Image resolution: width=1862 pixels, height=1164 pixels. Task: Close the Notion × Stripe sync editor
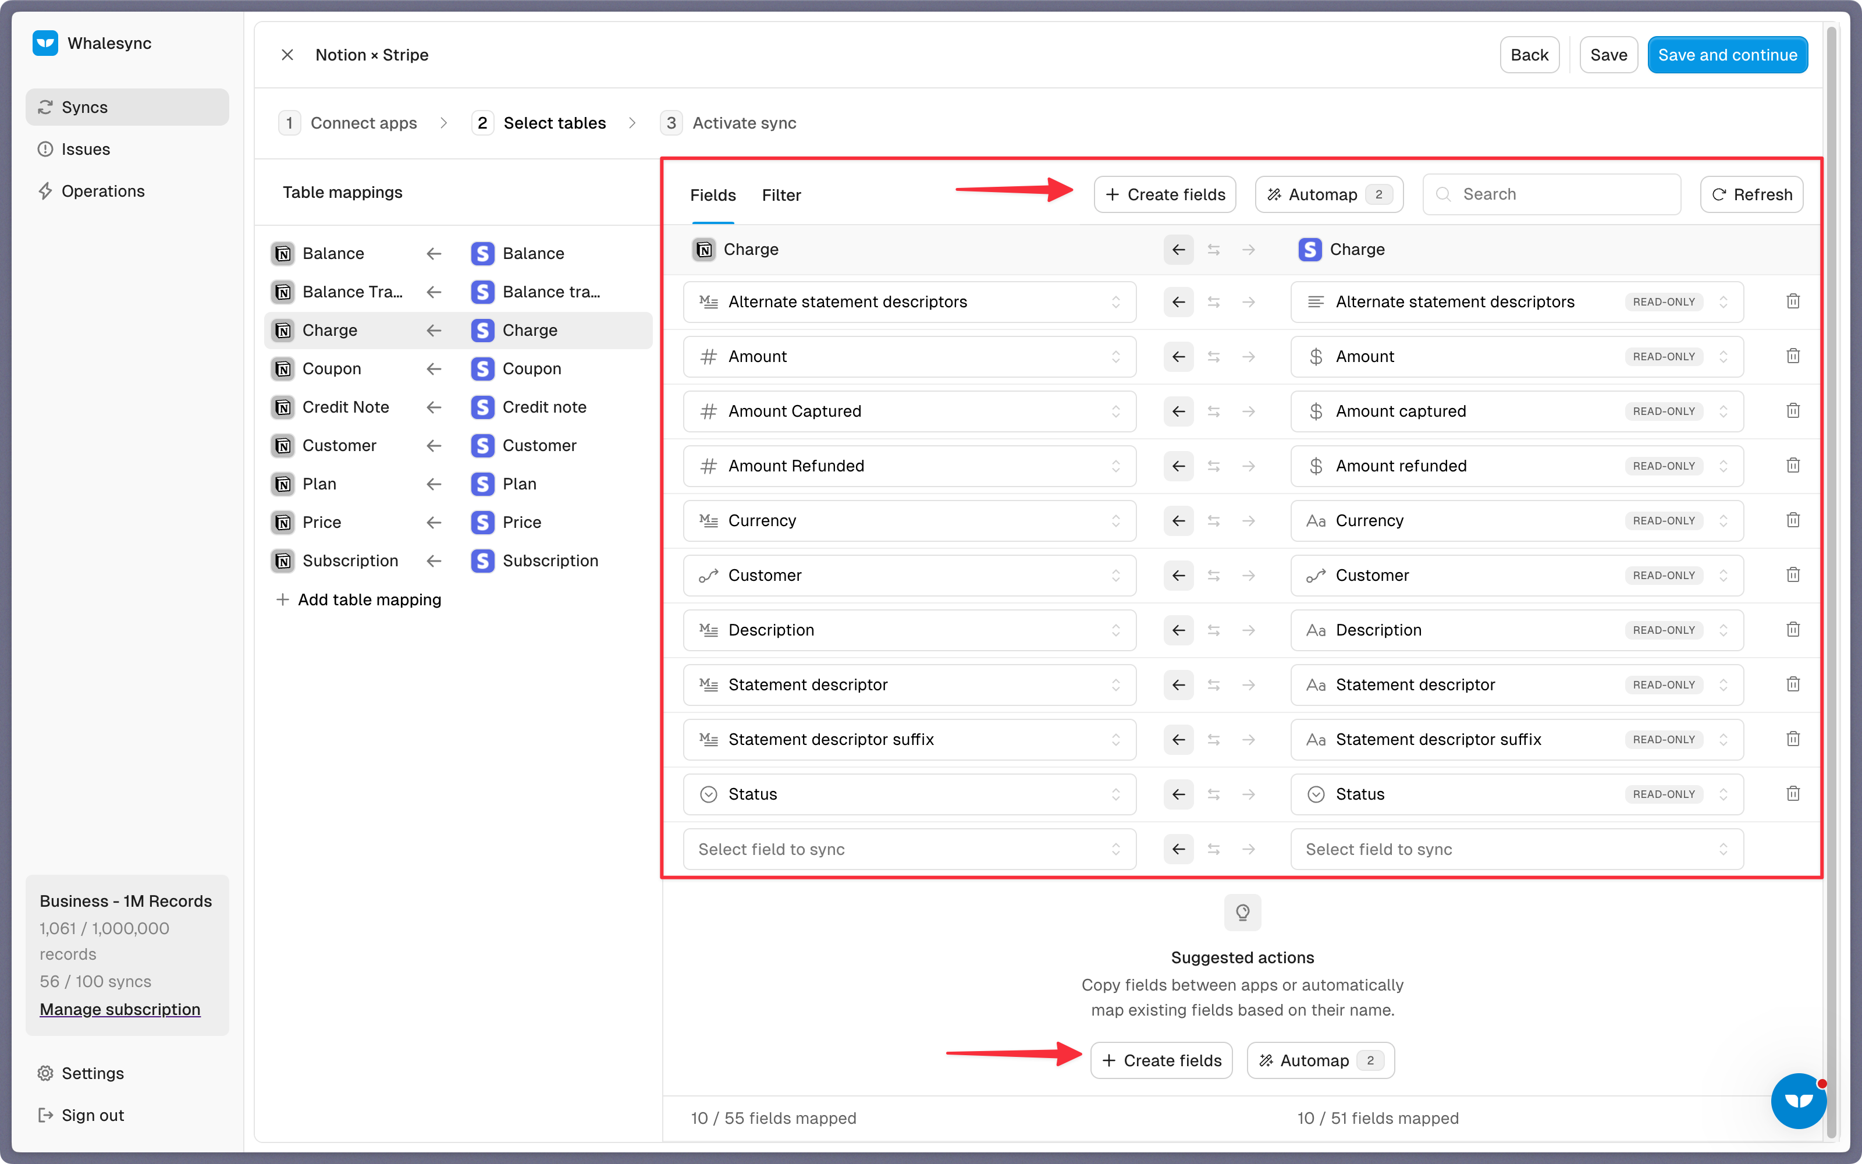[287, 55]
